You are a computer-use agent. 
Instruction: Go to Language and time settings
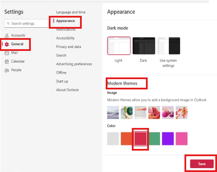[x=71, y=12]
